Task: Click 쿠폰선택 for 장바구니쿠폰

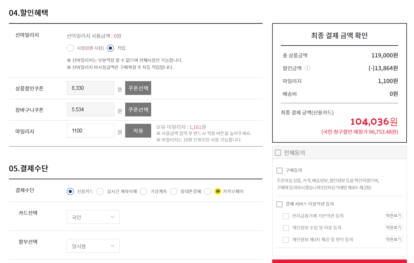Action: point(138,110)
